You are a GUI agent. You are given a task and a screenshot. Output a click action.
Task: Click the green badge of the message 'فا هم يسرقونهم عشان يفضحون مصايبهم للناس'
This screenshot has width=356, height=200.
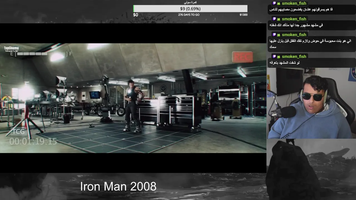click(x=278, y=3)
